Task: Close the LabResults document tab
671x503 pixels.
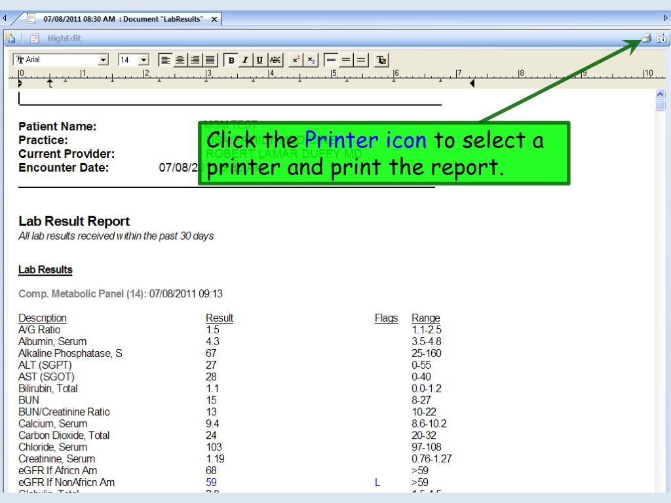Action: coord(214,19)
